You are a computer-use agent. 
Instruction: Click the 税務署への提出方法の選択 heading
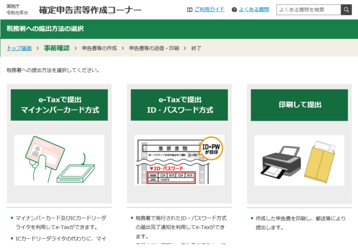point(45,28)
